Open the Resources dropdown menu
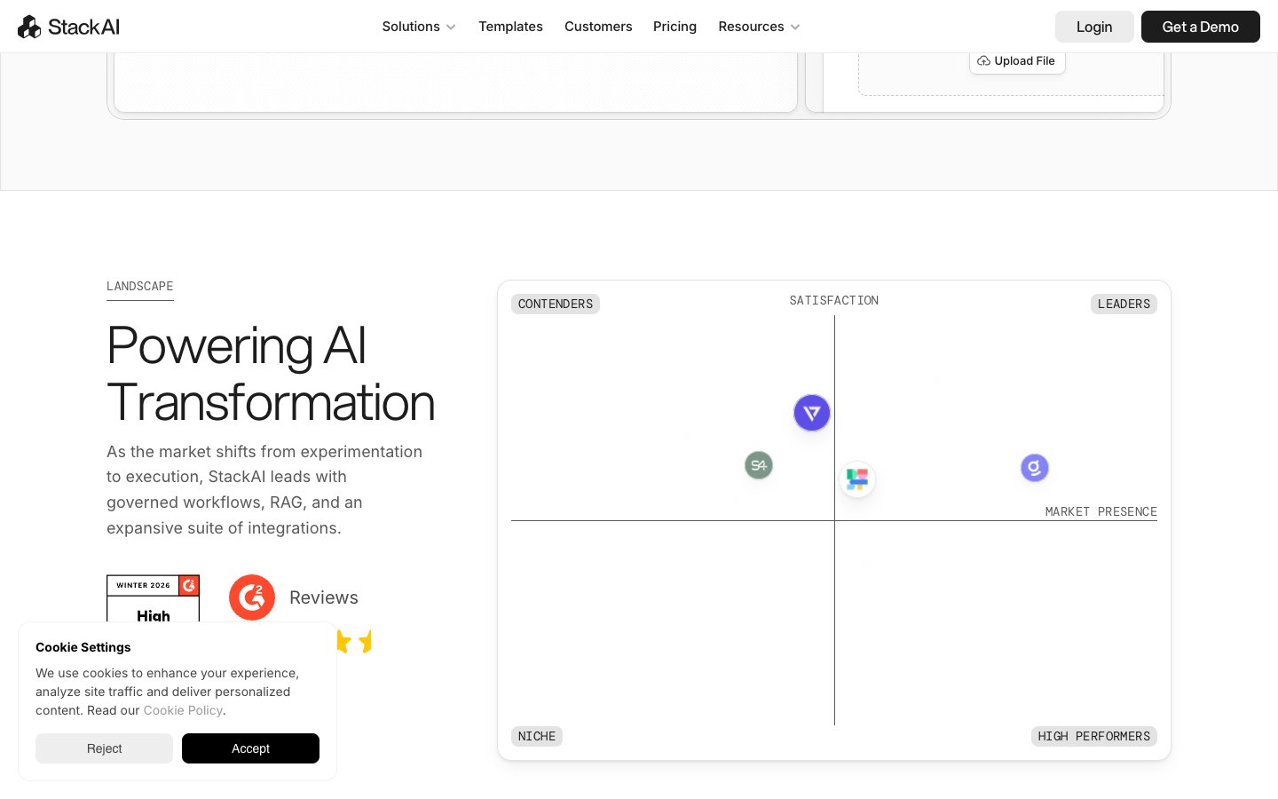Screen dimensions: 1278x799 tap(759, 27)
